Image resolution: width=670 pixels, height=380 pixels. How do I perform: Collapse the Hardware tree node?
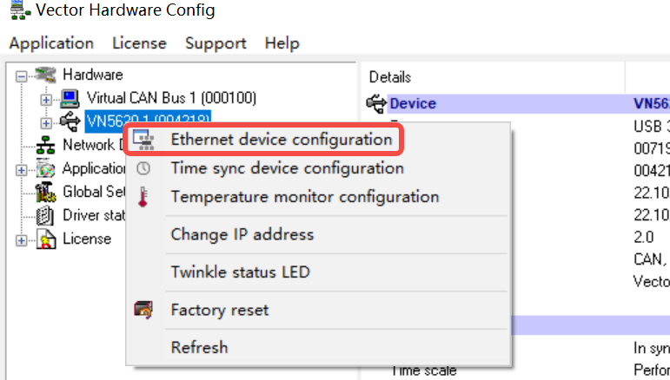[22, 75]
